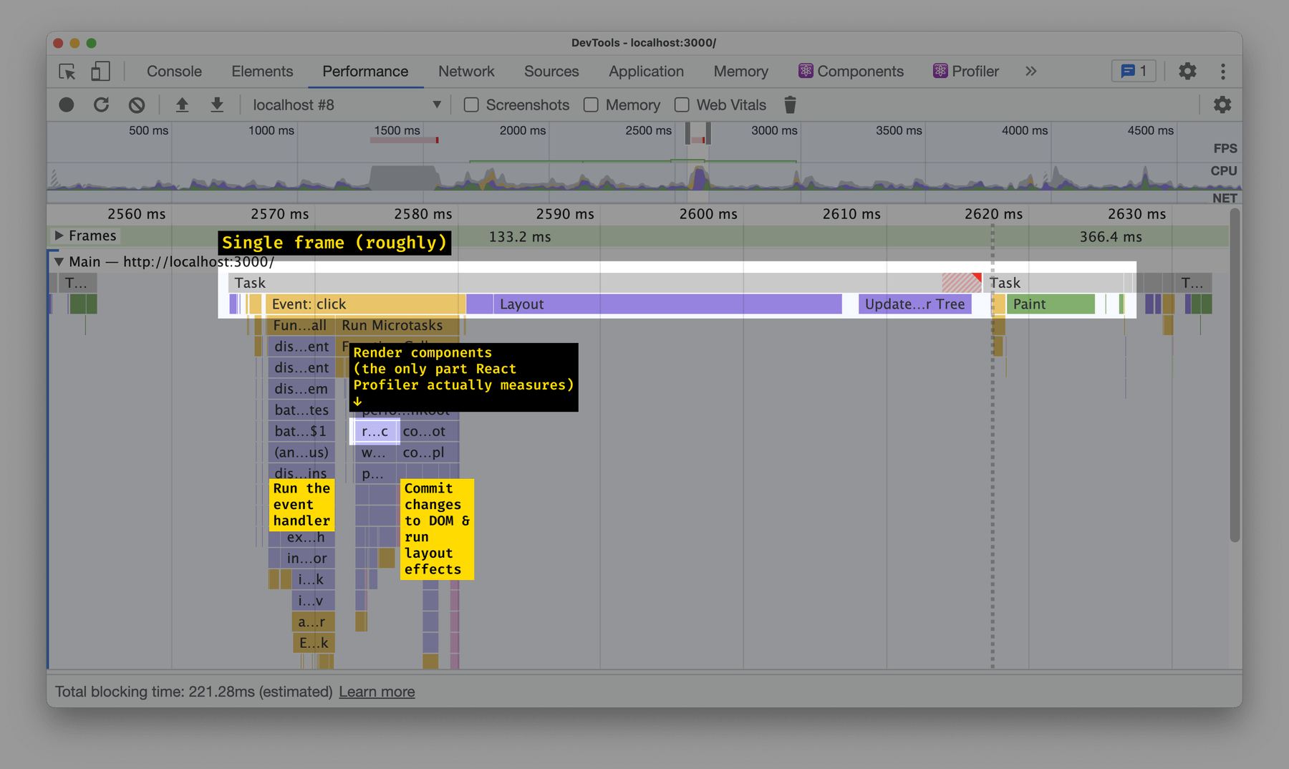Screen dimensions: 1289x769
Task: Switch to the Memory tab
Action: pyautogui.click(x=740, y=72)
